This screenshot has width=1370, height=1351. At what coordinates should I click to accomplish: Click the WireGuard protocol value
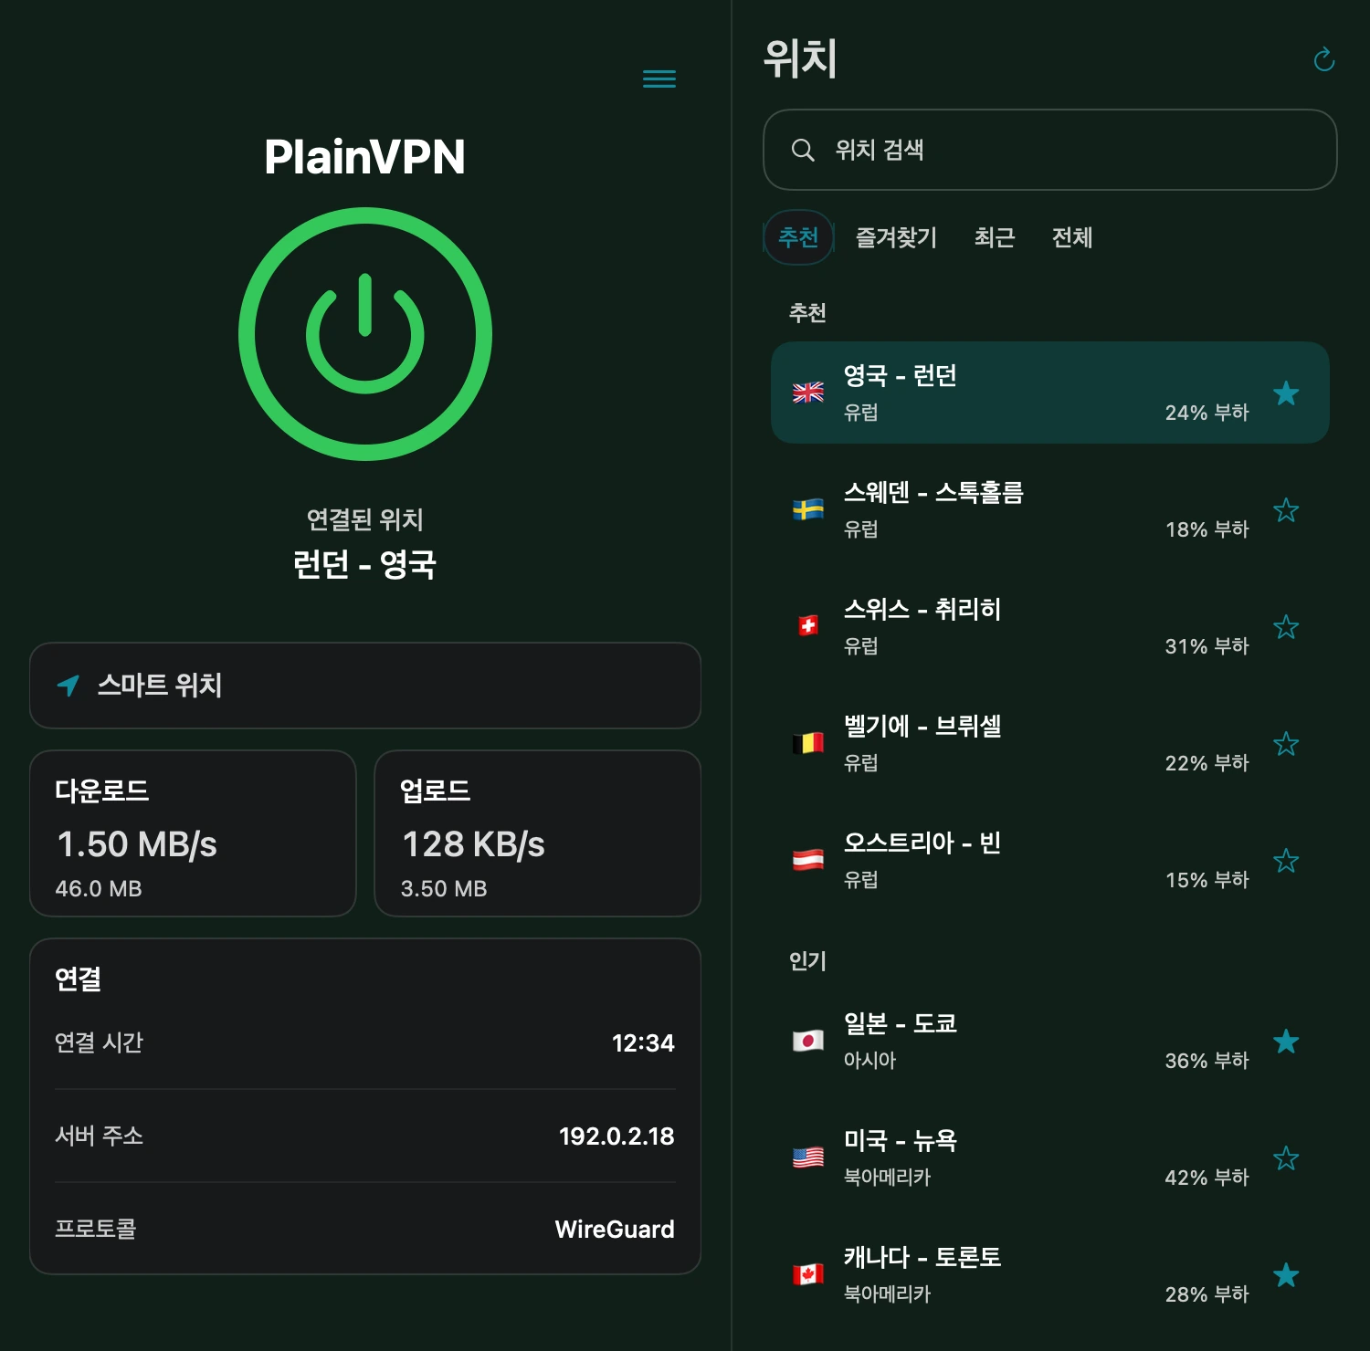click(615, 1230)
